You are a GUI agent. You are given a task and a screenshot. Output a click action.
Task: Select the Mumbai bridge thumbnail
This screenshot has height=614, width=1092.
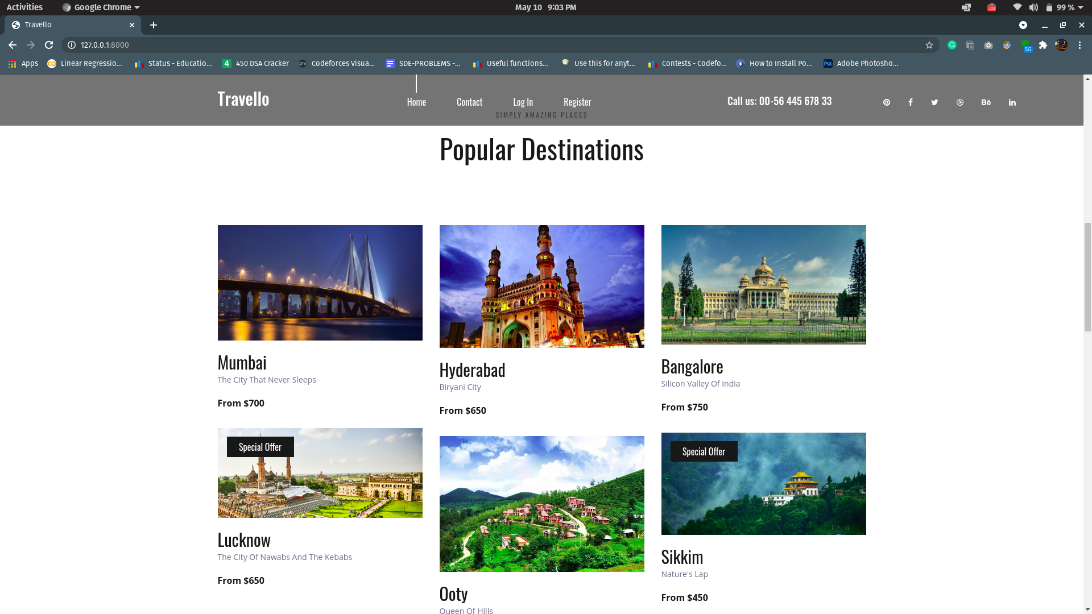320,283
